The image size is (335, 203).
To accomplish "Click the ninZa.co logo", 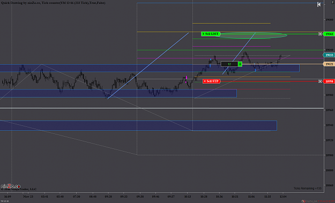I will pyautogui.click(x=11, y=186).
